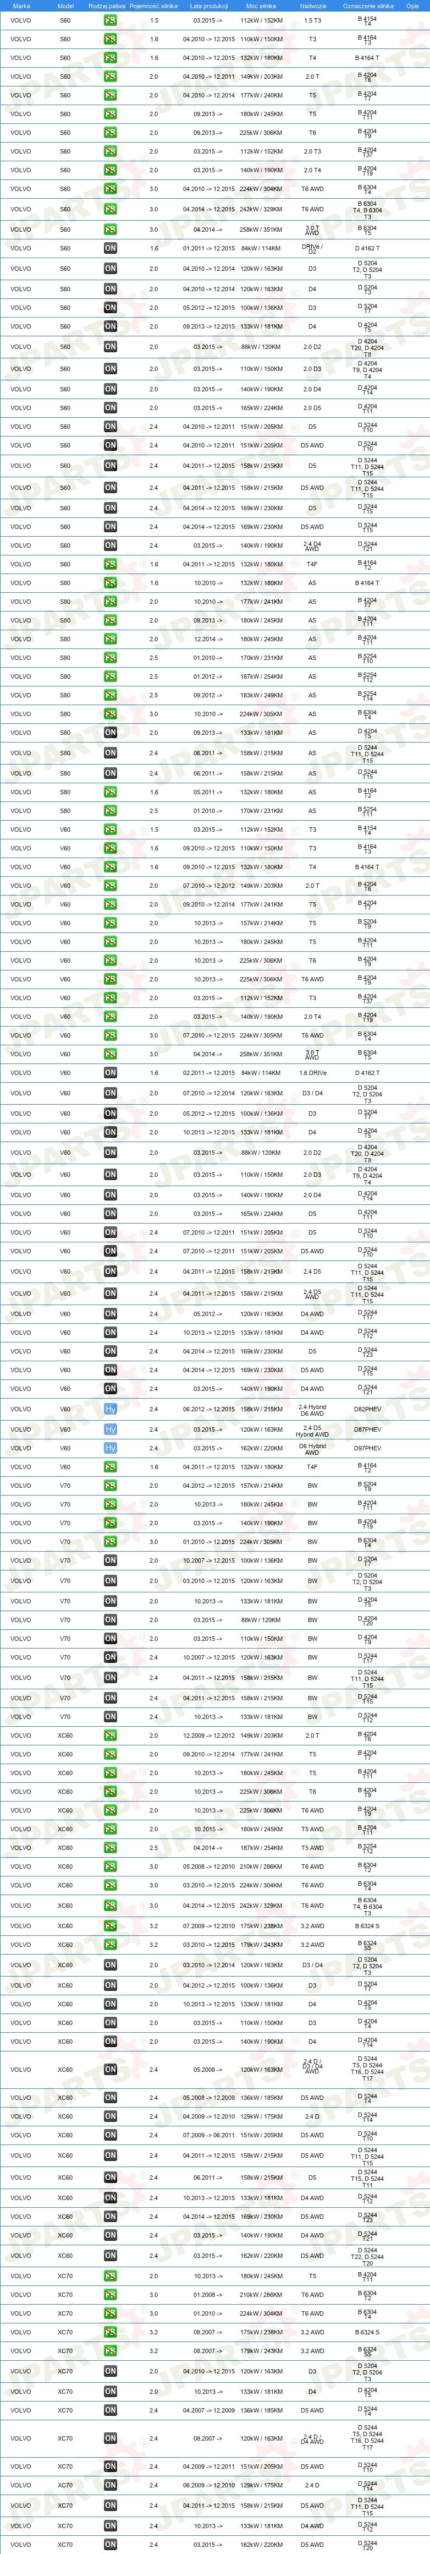Click the Opis column header
This screenshot has height=2554, width=430.
click(412, 6)
